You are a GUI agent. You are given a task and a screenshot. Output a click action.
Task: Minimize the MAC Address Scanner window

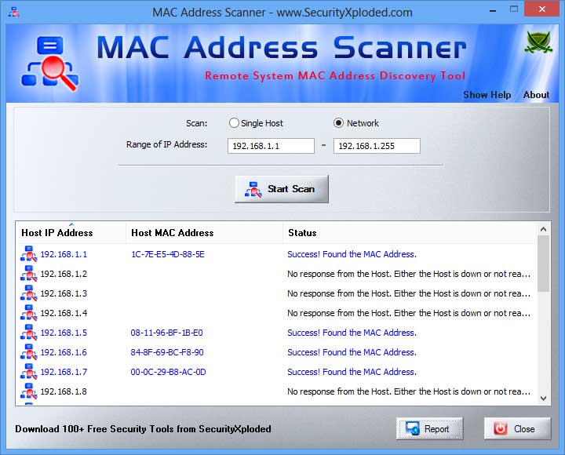[493, 9]
